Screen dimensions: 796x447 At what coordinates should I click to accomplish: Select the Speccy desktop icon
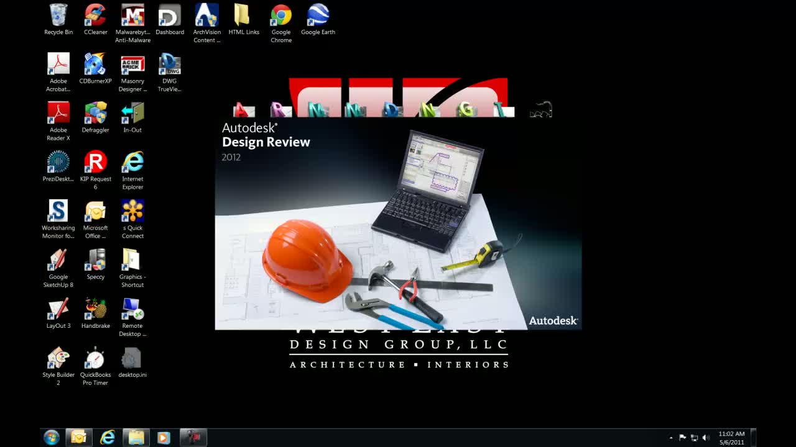click(x=95, y=265)
